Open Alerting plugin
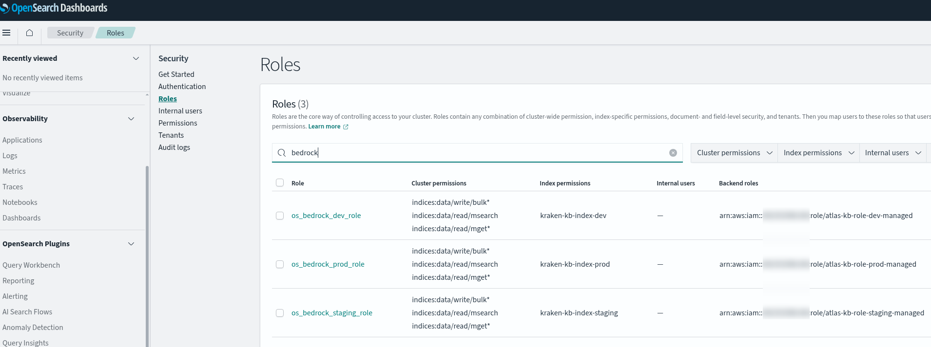The image size is (931, 347). point(15,296)
